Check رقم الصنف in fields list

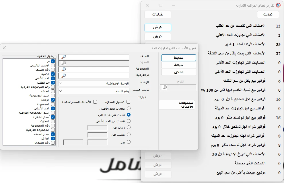pyautogui.click(x=53, y=70)
